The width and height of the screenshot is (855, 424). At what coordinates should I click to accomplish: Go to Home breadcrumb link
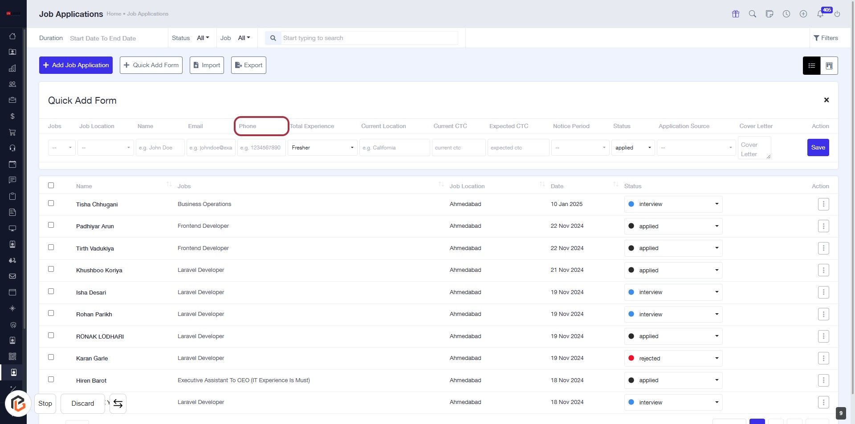coord(114,14)
